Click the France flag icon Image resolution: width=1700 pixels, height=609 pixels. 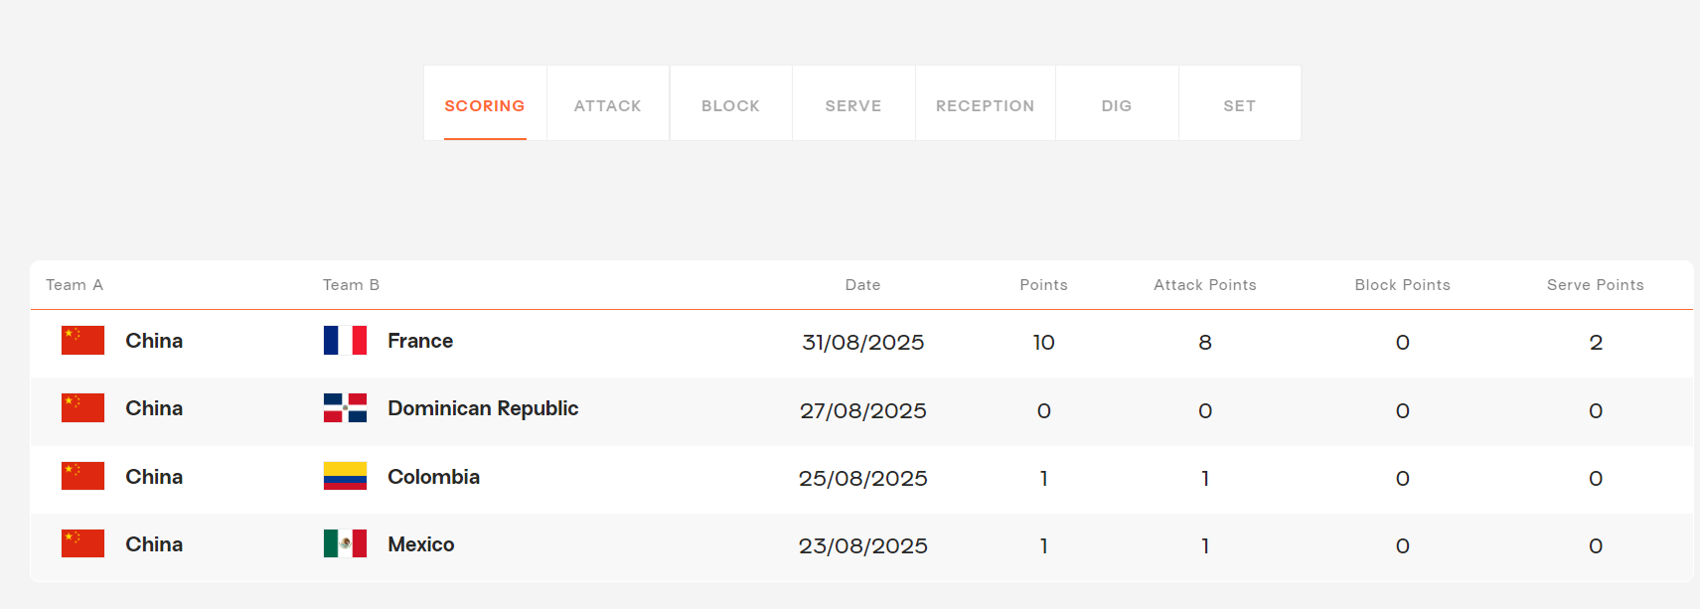pos(345,341)
